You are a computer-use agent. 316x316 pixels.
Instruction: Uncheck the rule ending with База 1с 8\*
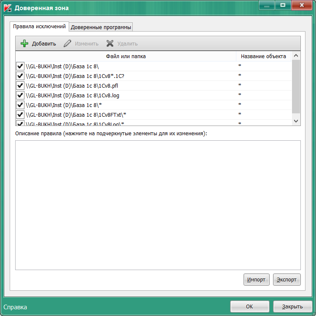(20, 105)
